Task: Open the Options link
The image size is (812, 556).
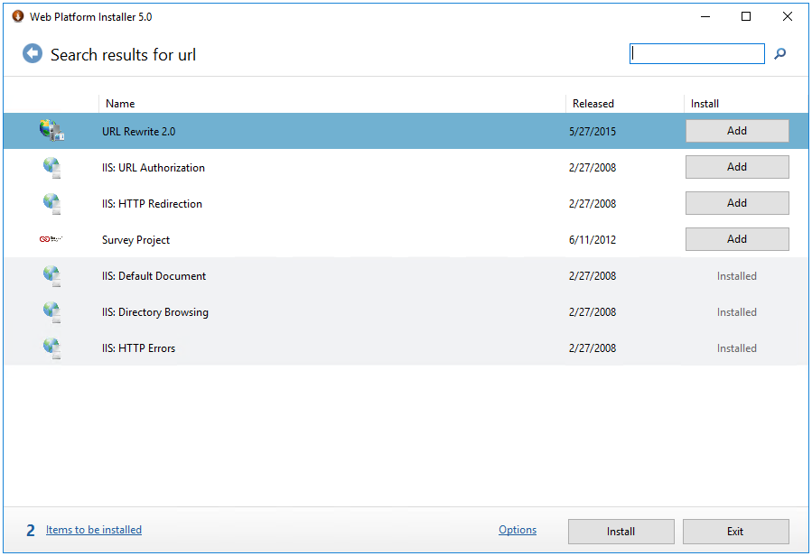Action: point(518,530)
